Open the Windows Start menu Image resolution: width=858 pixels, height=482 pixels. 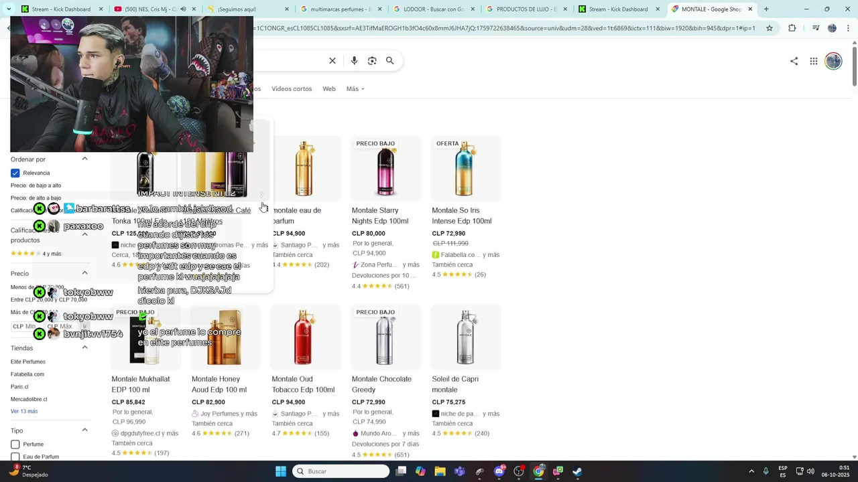281,471
